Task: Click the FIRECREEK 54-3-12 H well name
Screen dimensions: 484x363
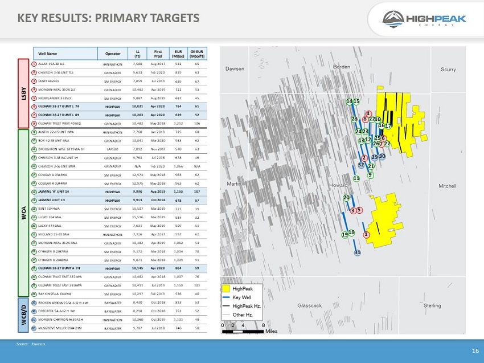Action: pos(56,311)
